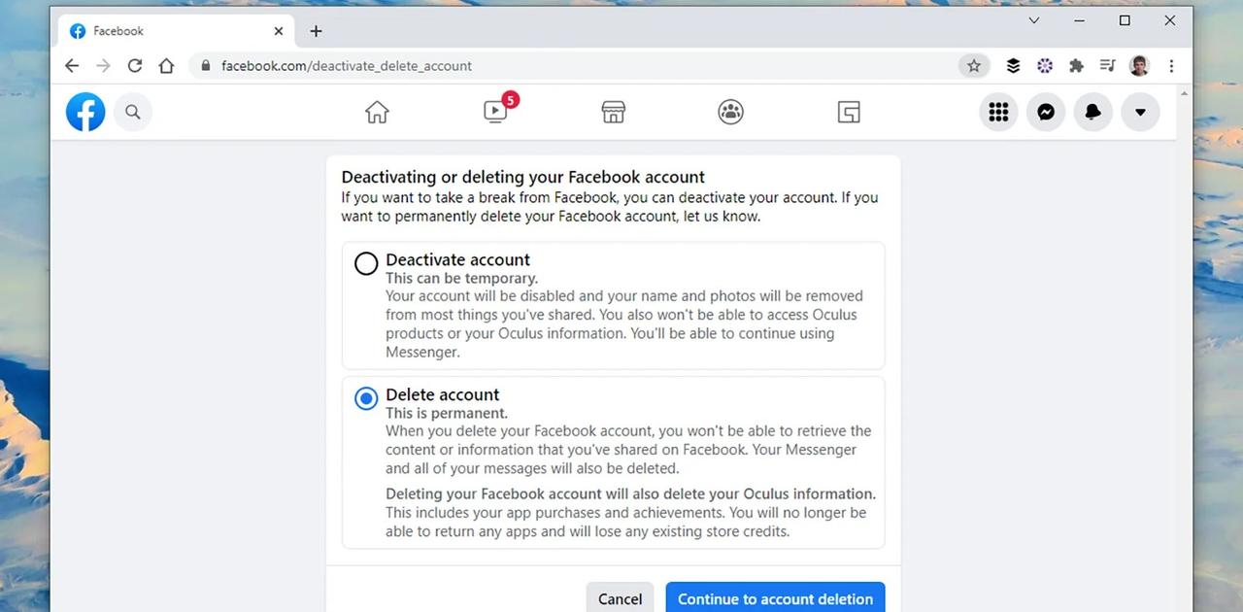
Task: Open the notifications bell
Action: 1092,112
